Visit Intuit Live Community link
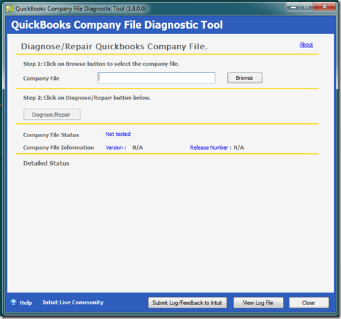This screenshot has height=319, width=341. click(x=73, y=302)
